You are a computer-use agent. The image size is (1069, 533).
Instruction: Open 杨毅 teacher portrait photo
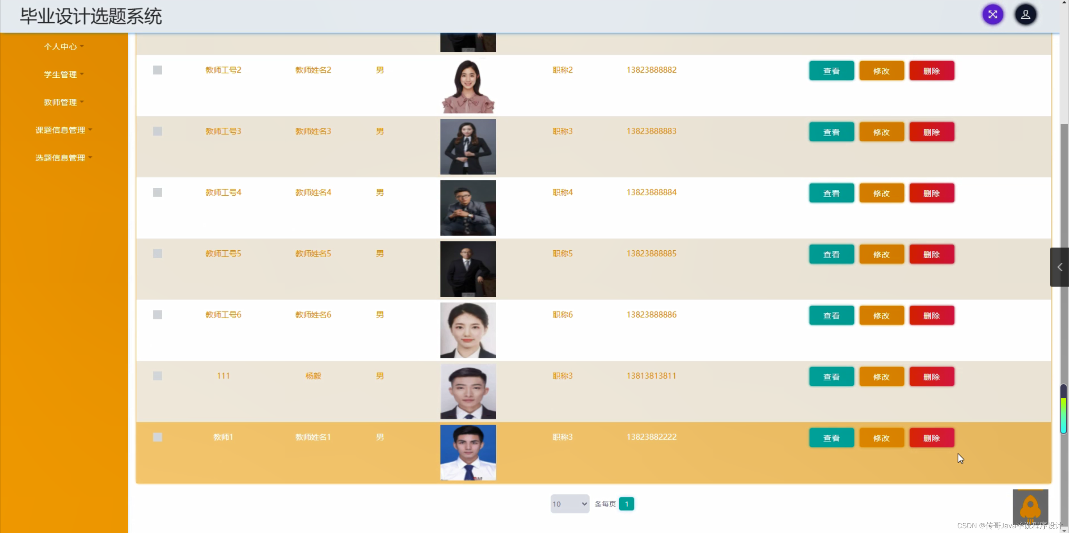click(x=468, y=391)
